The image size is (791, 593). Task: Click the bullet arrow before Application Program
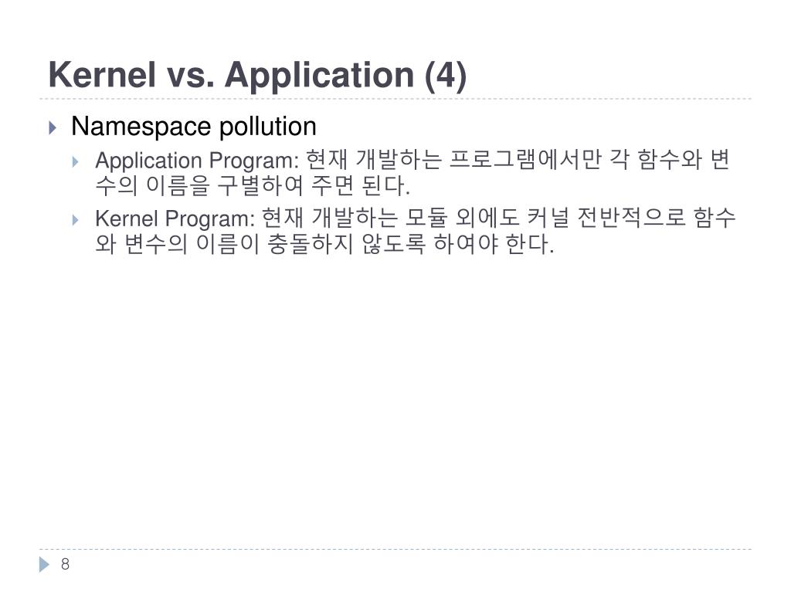tap(76, 162)
